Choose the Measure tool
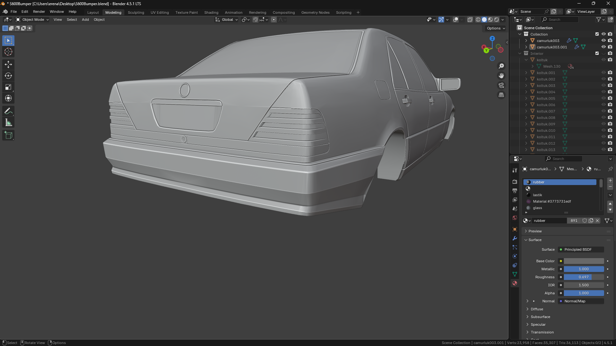The width and height of the screenshot is (616, 346). tap(8, 123)
